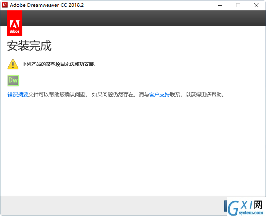Click the 下列产品的某些项目无法成功安装 message
266x216 pixels.
(x=59, y=64)
